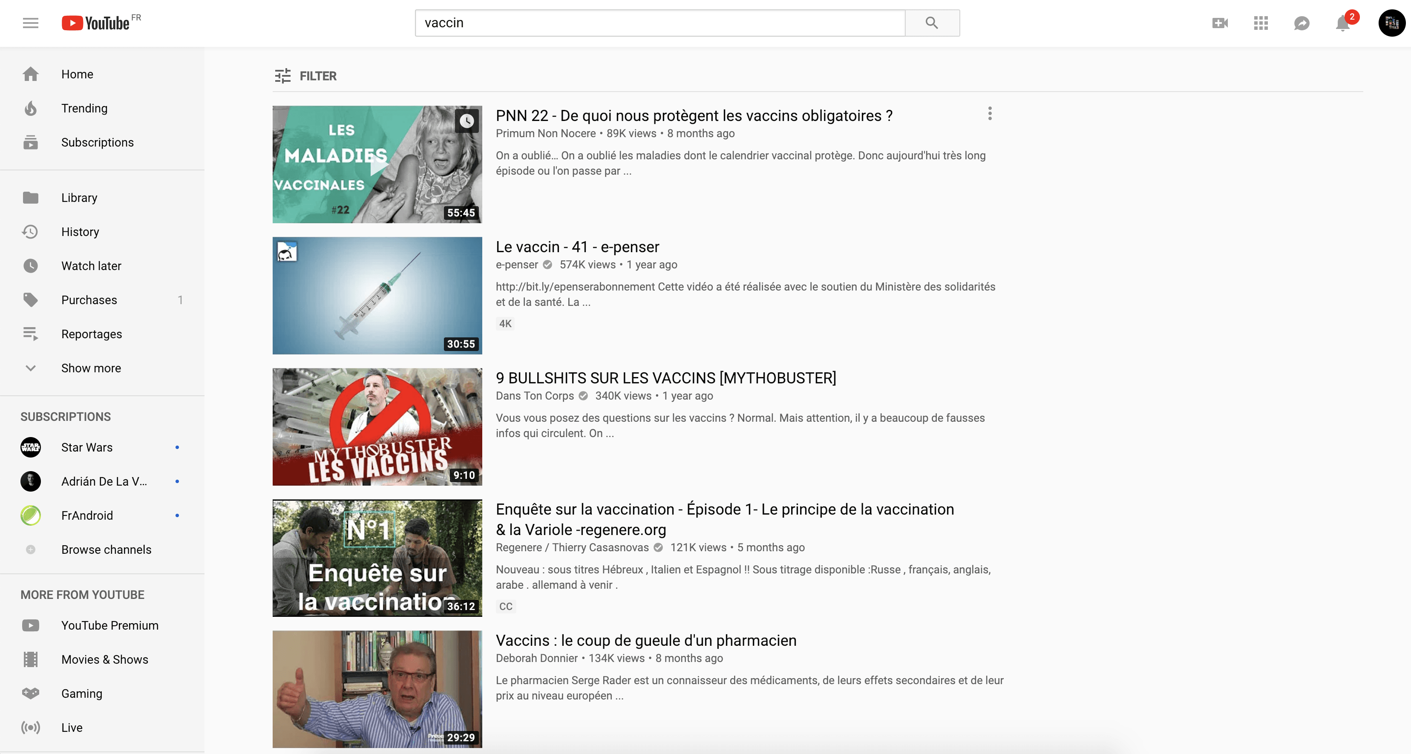Open the PNN 22 video title link
This screenshot has width=1411, height=754.
pyautogui.click(x=694, y=115)
